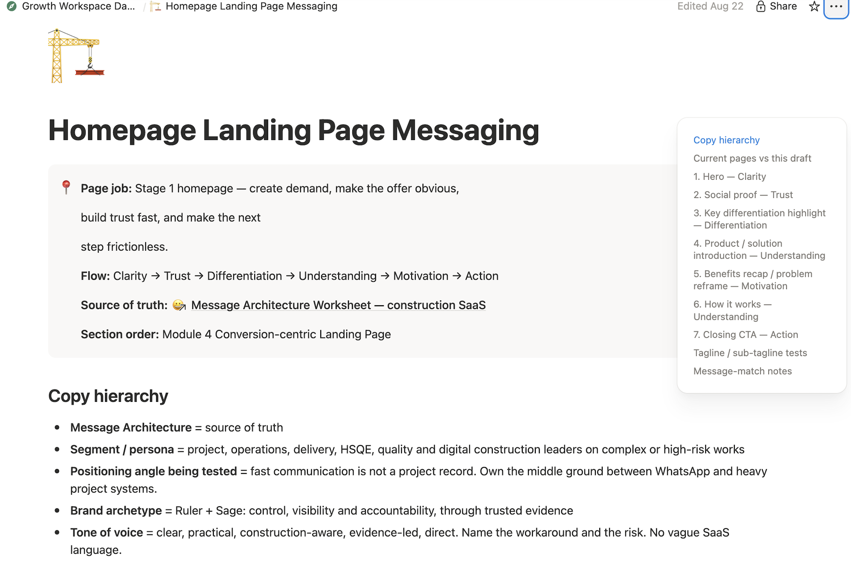Open the three-dots page options menu
The height and width of the screenshot is (585, 851).
[x=836, y=7]
